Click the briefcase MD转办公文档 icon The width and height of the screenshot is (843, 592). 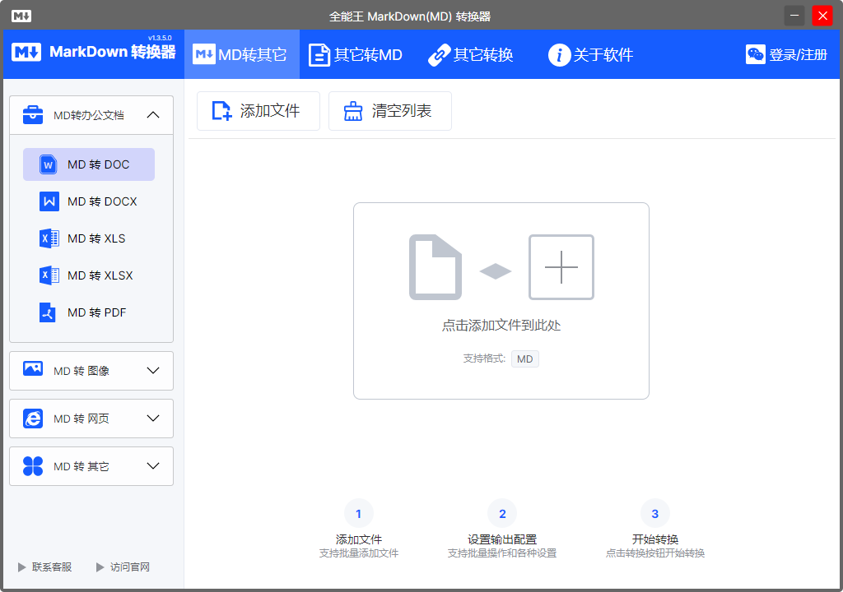click(x=33, y=114)
